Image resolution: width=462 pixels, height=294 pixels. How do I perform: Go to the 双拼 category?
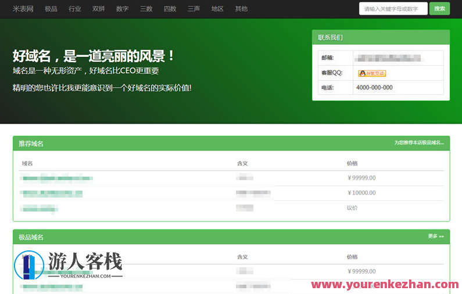(98, 9)
